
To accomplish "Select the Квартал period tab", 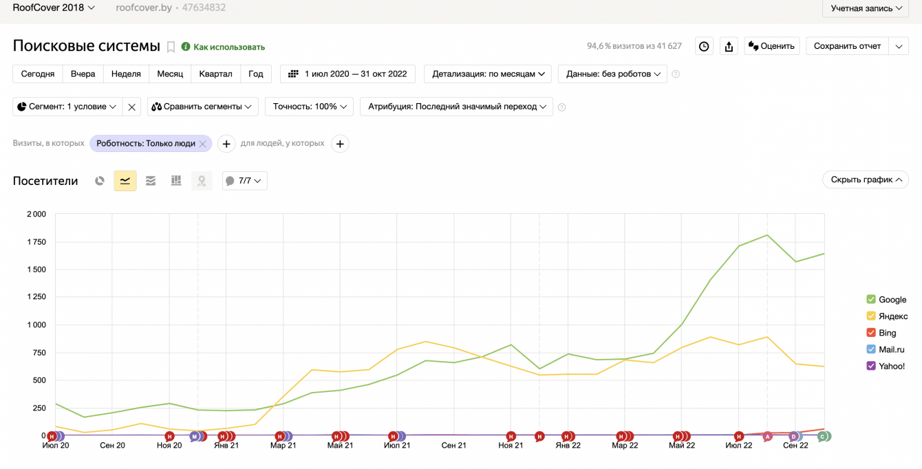I will 215,74.
